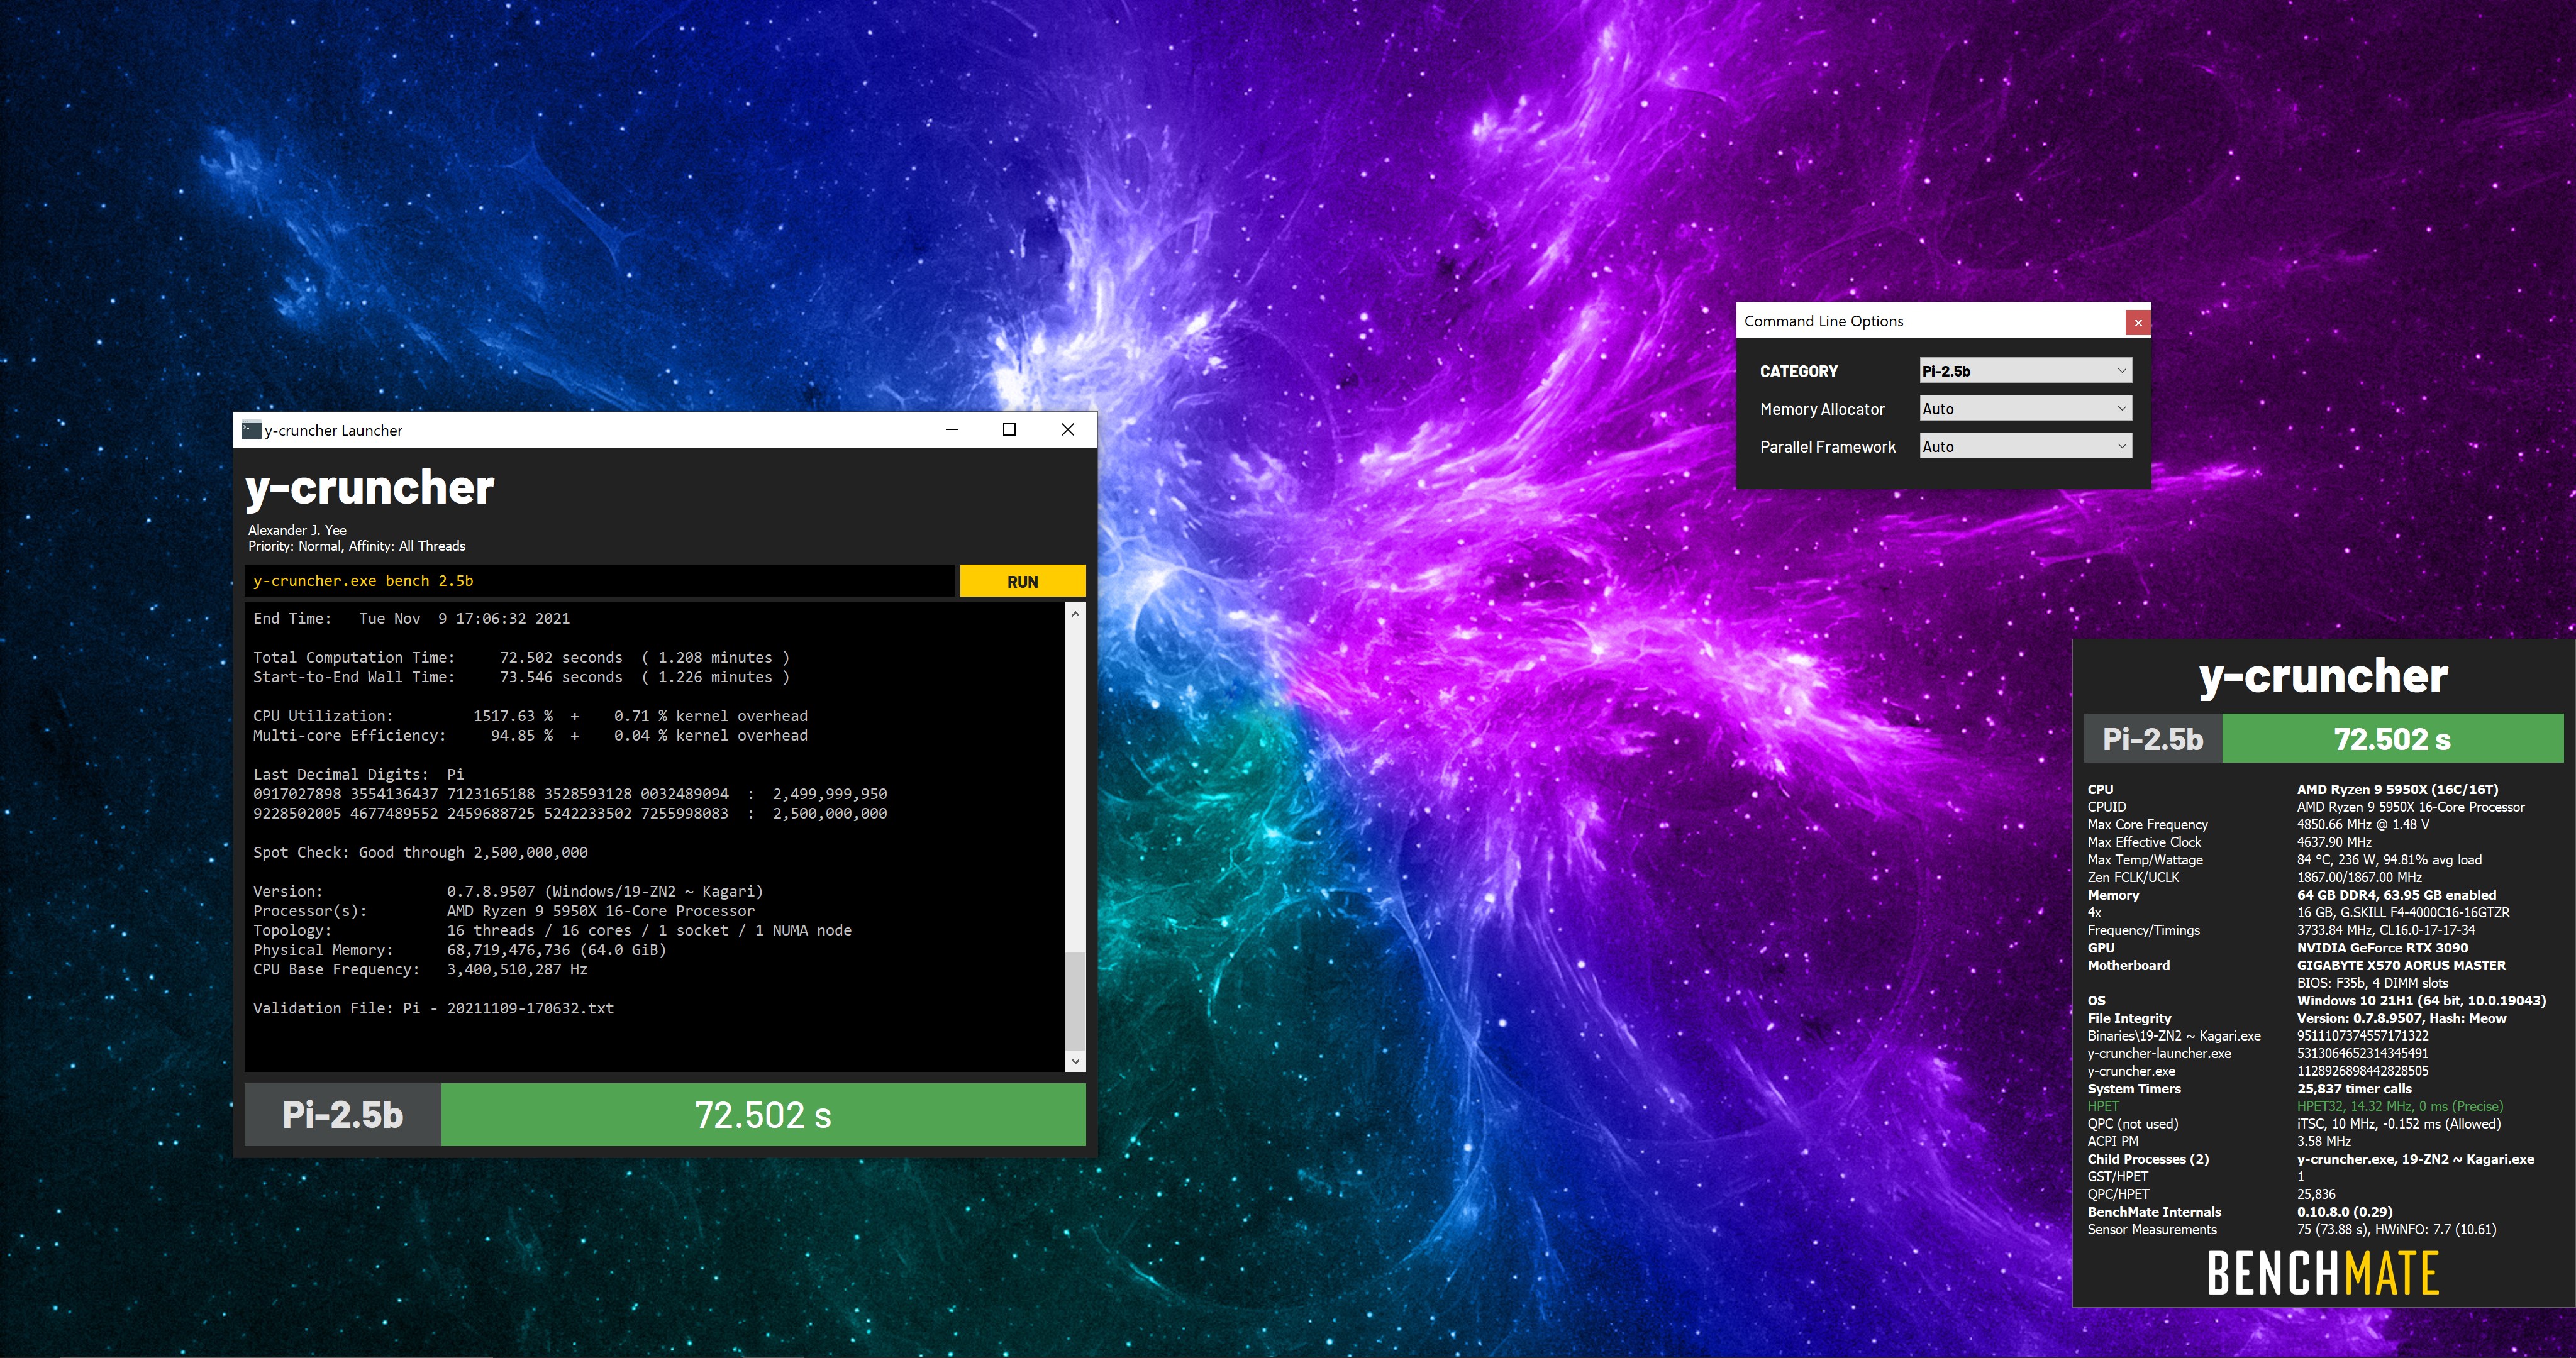The image size is (2576, 1358).
Task: Click the green 72.502 s score in BenchMate panel
Action: (x=2392, y=739)
